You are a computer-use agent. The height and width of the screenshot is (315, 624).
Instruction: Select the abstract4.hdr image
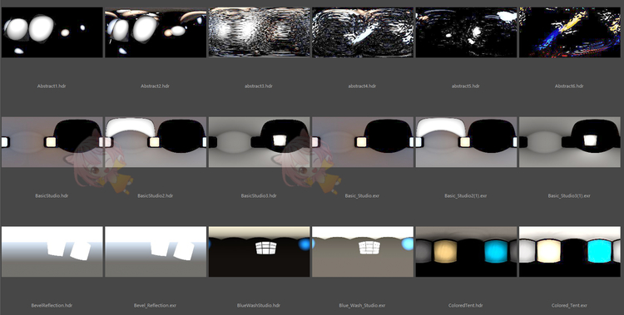coord(362,32)
